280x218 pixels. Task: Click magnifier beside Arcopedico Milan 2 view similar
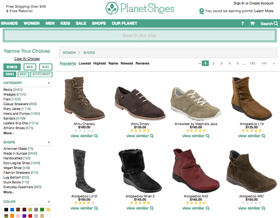(x=152, y=208)
